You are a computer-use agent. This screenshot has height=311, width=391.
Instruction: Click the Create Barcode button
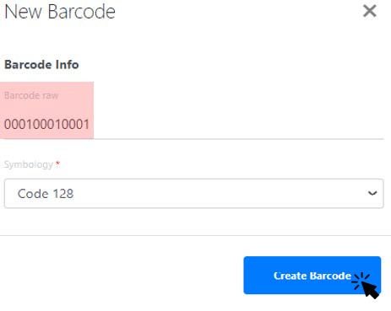pyautogui.click(x=312, y=276)
